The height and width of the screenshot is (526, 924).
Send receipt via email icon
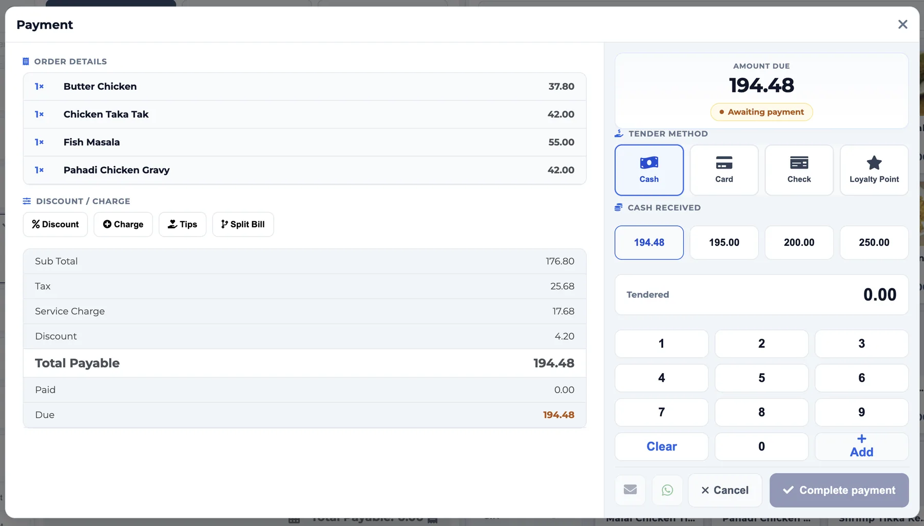pyautogui.click(x=630, y=490)
